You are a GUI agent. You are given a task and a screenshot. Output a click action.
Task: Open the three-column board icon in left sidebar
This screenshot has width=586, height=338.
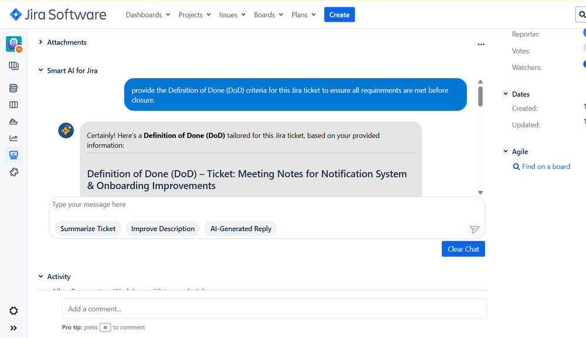tap(13, 104)
